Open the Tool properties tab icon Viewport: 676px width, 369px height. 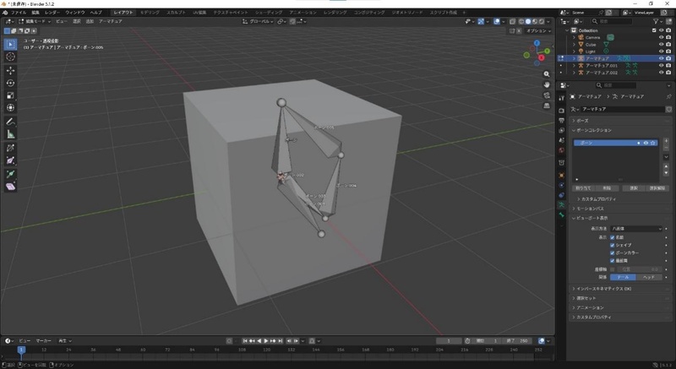tap(561, 98)
